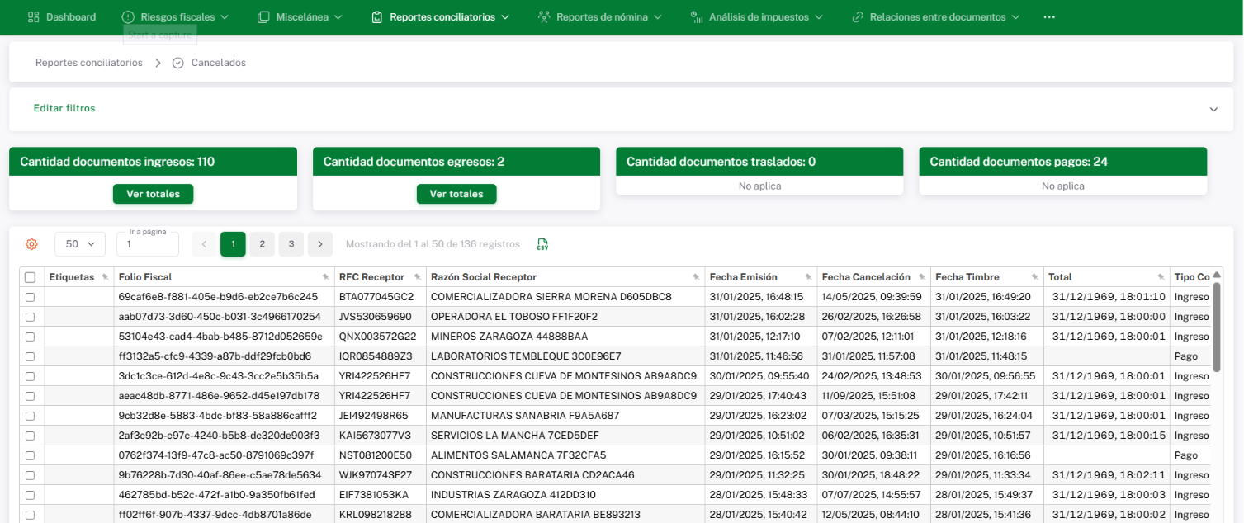Click Ver totales under documentos ingresos
The image size is (1244, 523).
[153, 194]
